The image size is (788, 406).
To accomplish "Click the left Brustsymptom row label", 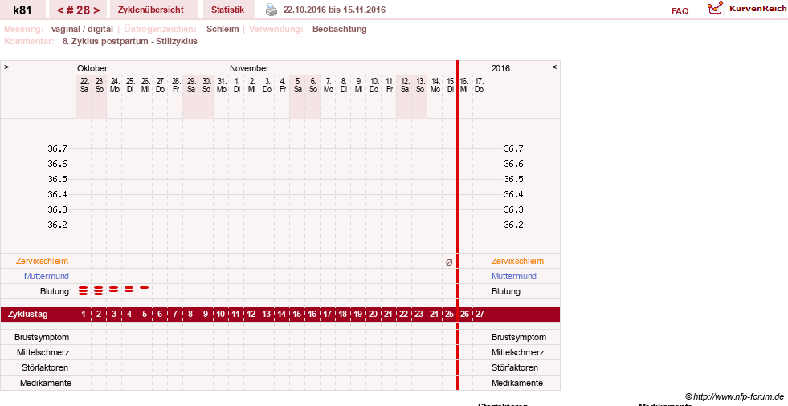I will click(42, 337).
